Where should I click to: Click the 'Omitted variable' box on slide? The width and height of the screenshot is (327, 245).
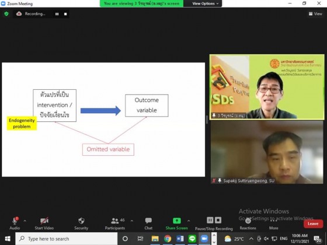point(108,149)
